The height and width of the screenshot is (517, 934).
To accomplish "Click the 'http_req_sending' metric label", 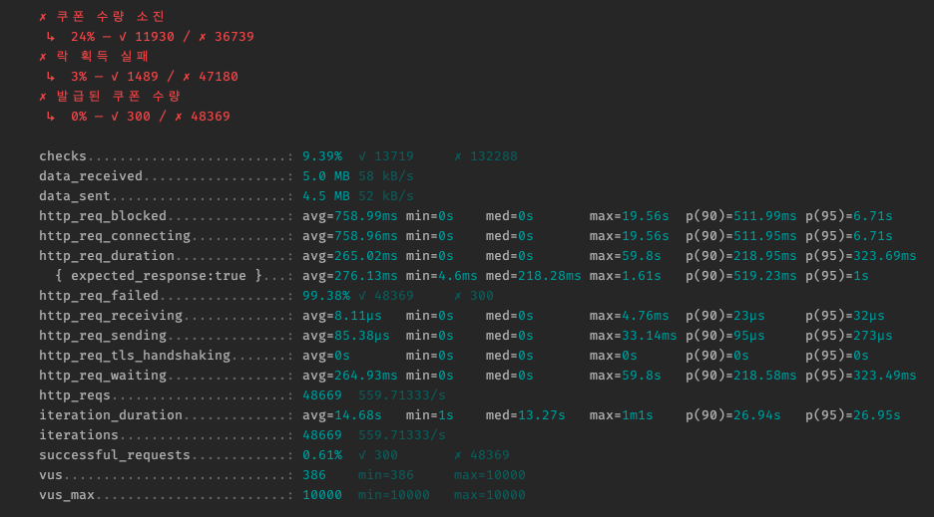I will click(103, 336).
